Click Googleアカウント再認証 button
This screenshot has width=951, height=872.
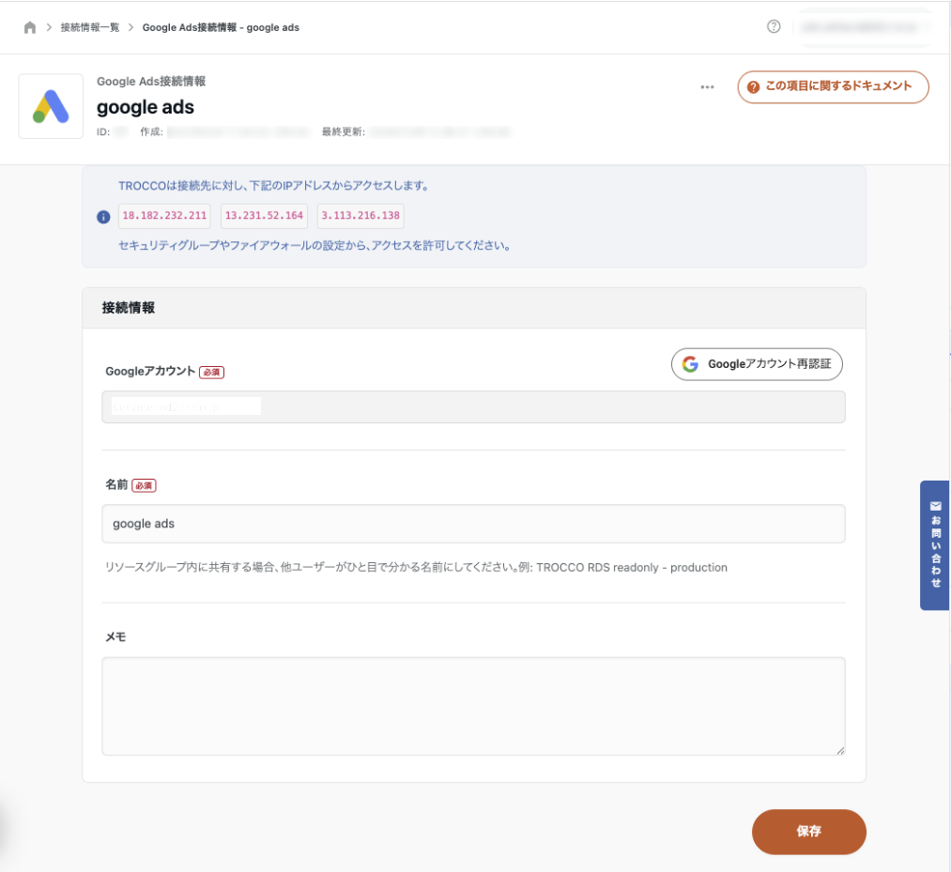tap(757, 364)
